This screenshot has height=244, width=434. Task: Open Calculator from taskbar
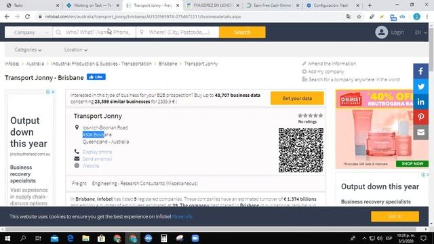pos(164,238)
